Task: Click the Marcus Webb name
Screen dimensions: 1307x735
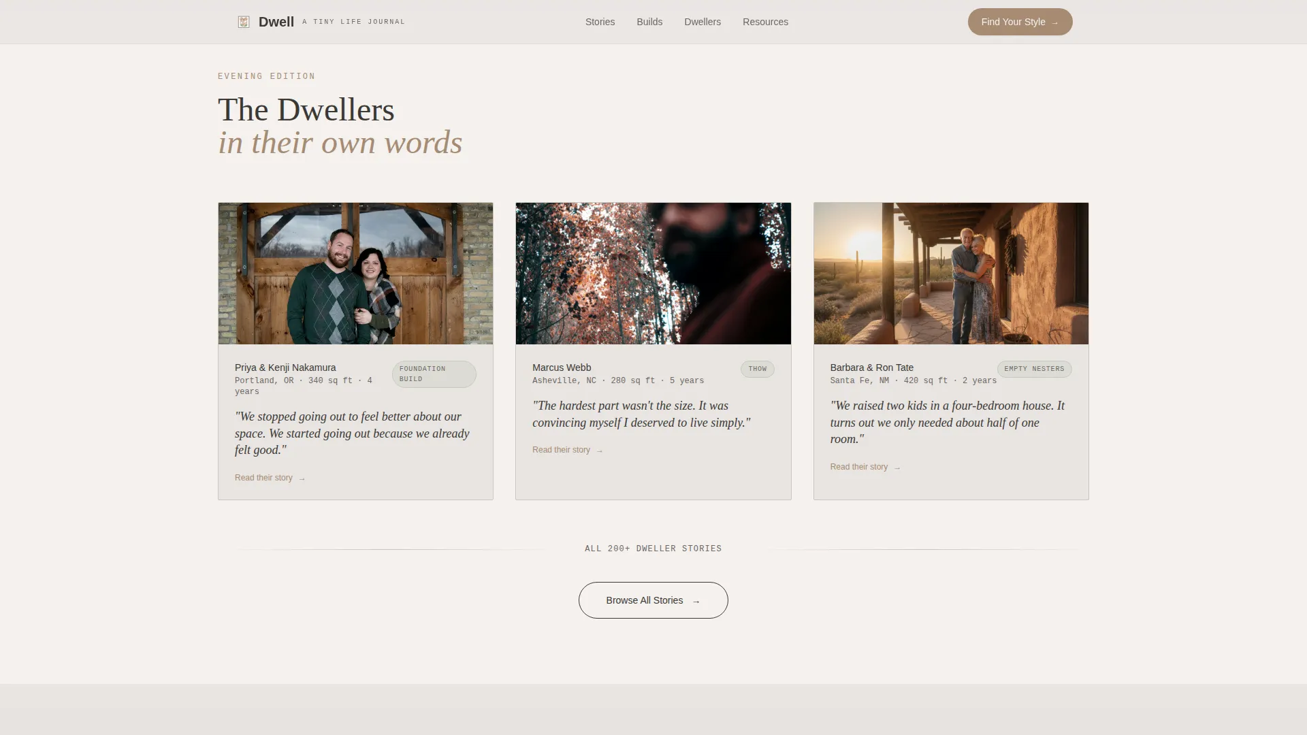Action: [x=562, y=367]
